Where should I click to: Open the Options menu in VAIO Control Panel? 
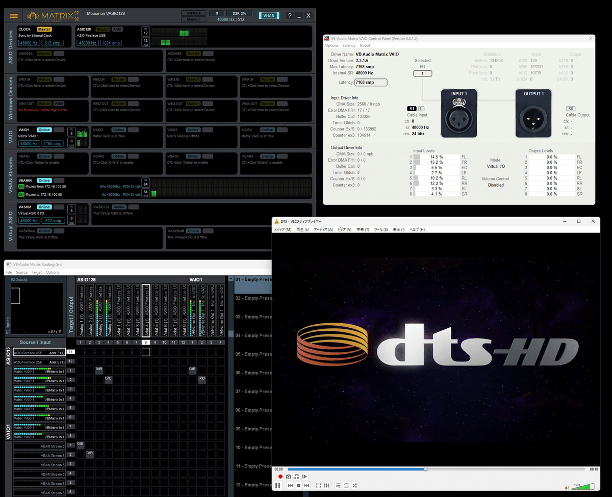(x=331, y=45)
